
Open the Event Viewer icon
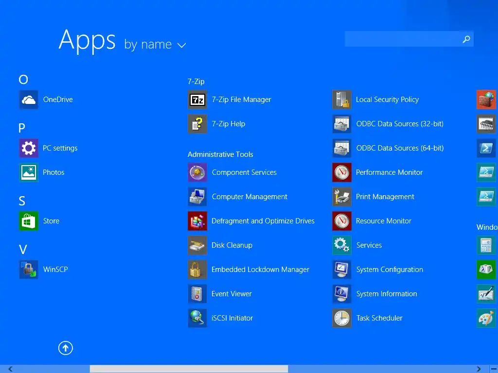197,294
